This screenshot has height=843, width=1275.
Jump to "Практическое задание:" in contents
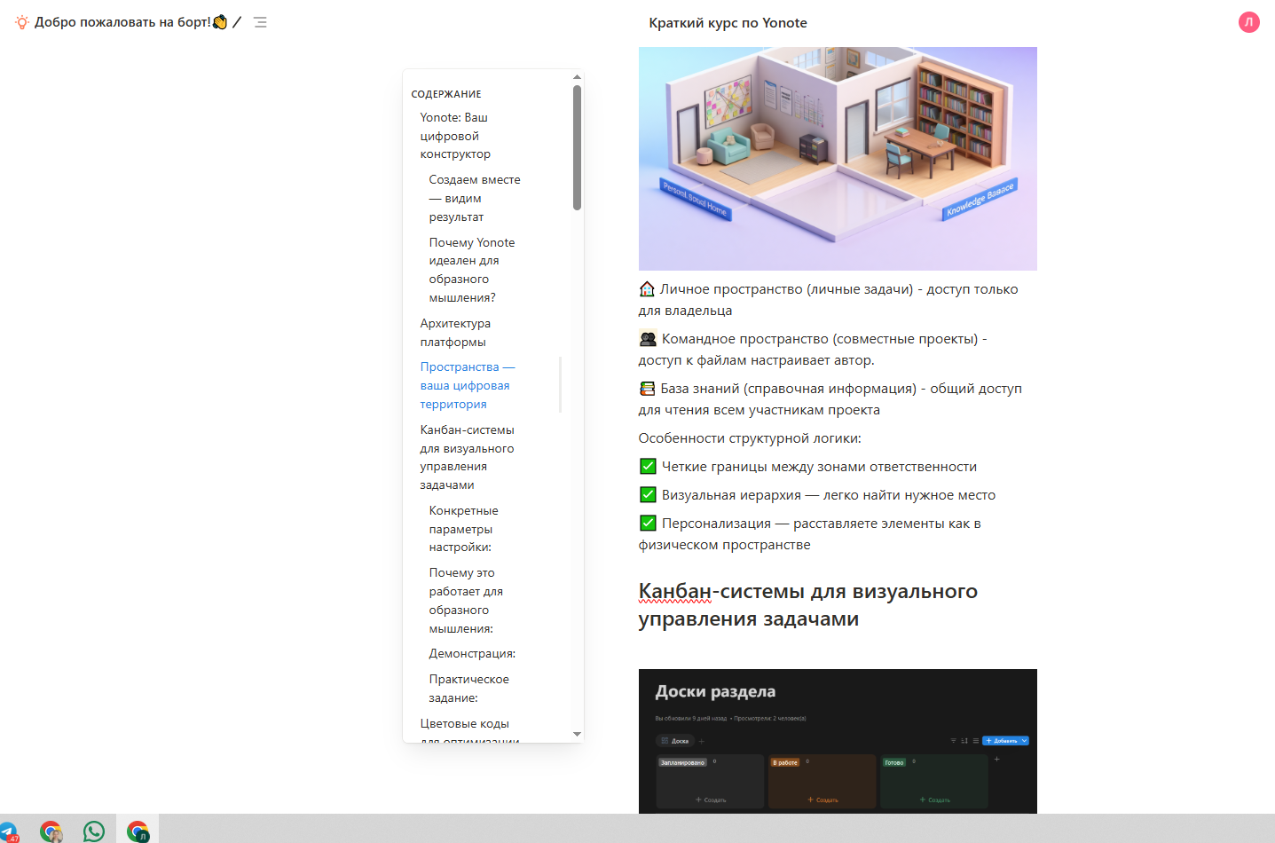point(468,689)
